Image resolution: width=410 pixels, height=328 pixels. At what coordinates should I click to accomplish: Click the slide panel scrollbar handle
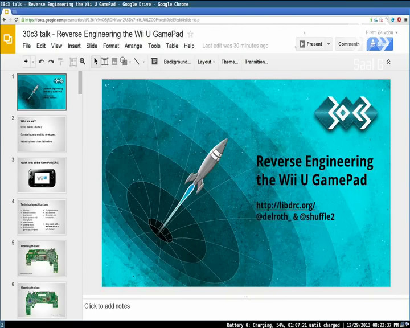(80, 83)
